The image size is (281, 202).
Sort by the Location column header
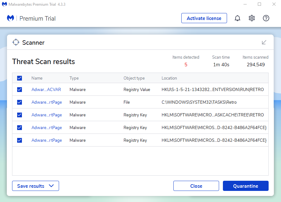tap(169, 78)
